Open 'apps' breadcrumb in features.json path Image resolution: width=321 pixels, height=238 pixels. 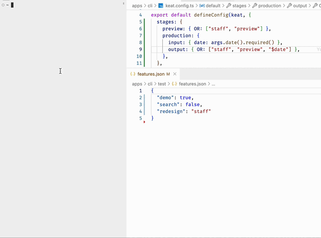pyautogui.click(x=137, y=84)
